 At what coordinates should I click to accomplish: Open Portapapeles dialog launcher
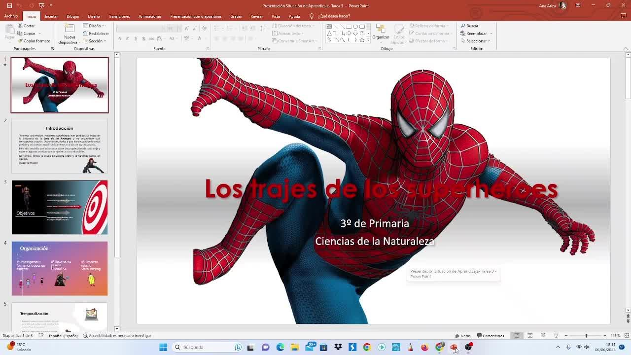coord(52,49)
